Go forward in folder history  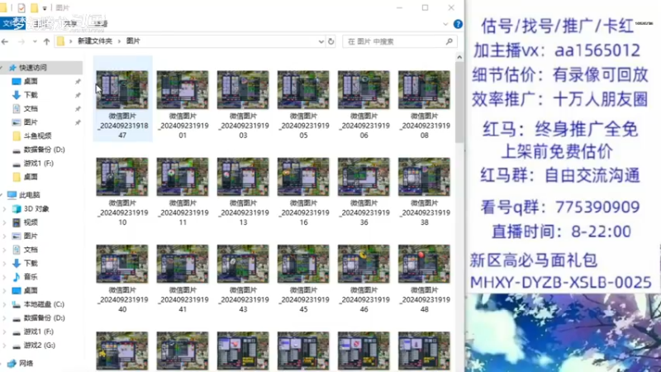tap(21, 41)
